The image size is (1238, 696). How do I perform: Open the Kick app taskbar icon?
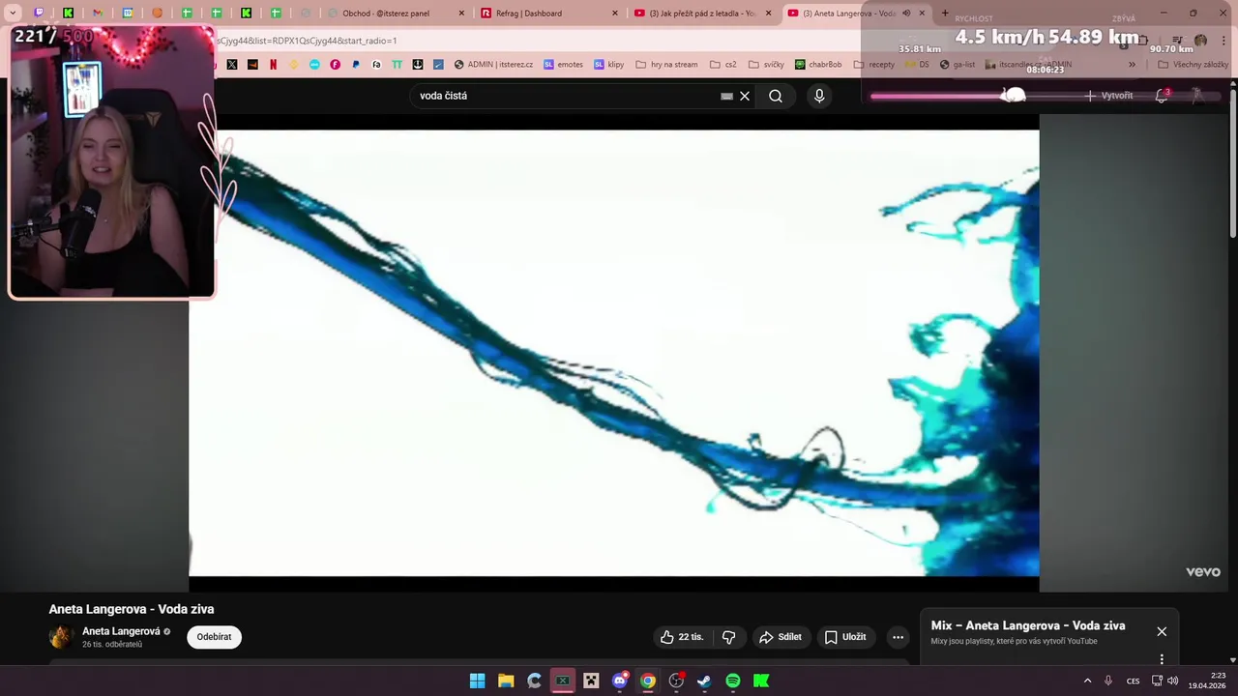click(761, 681)
